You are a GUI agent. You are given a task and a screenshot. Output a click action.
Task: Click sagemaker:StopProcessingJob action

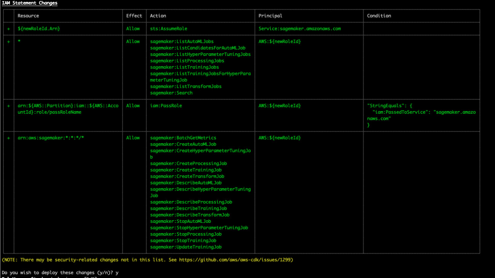[x=186, y=234]
